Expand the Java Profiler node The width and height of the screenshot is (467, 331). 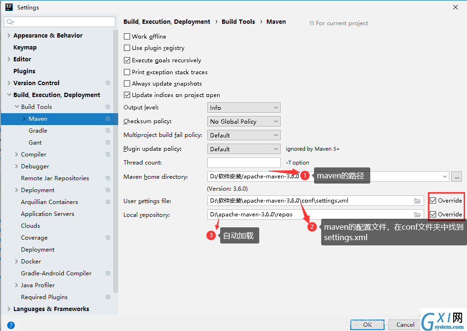coord(17,285)
